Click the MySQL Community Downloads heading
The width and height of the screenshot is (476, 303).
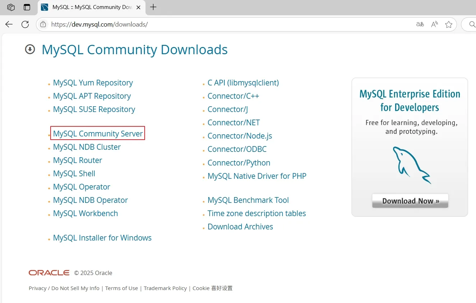coord(135,50)
